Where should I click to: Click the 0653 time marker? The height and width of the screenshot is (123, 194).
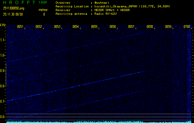[x=57, y=27]
